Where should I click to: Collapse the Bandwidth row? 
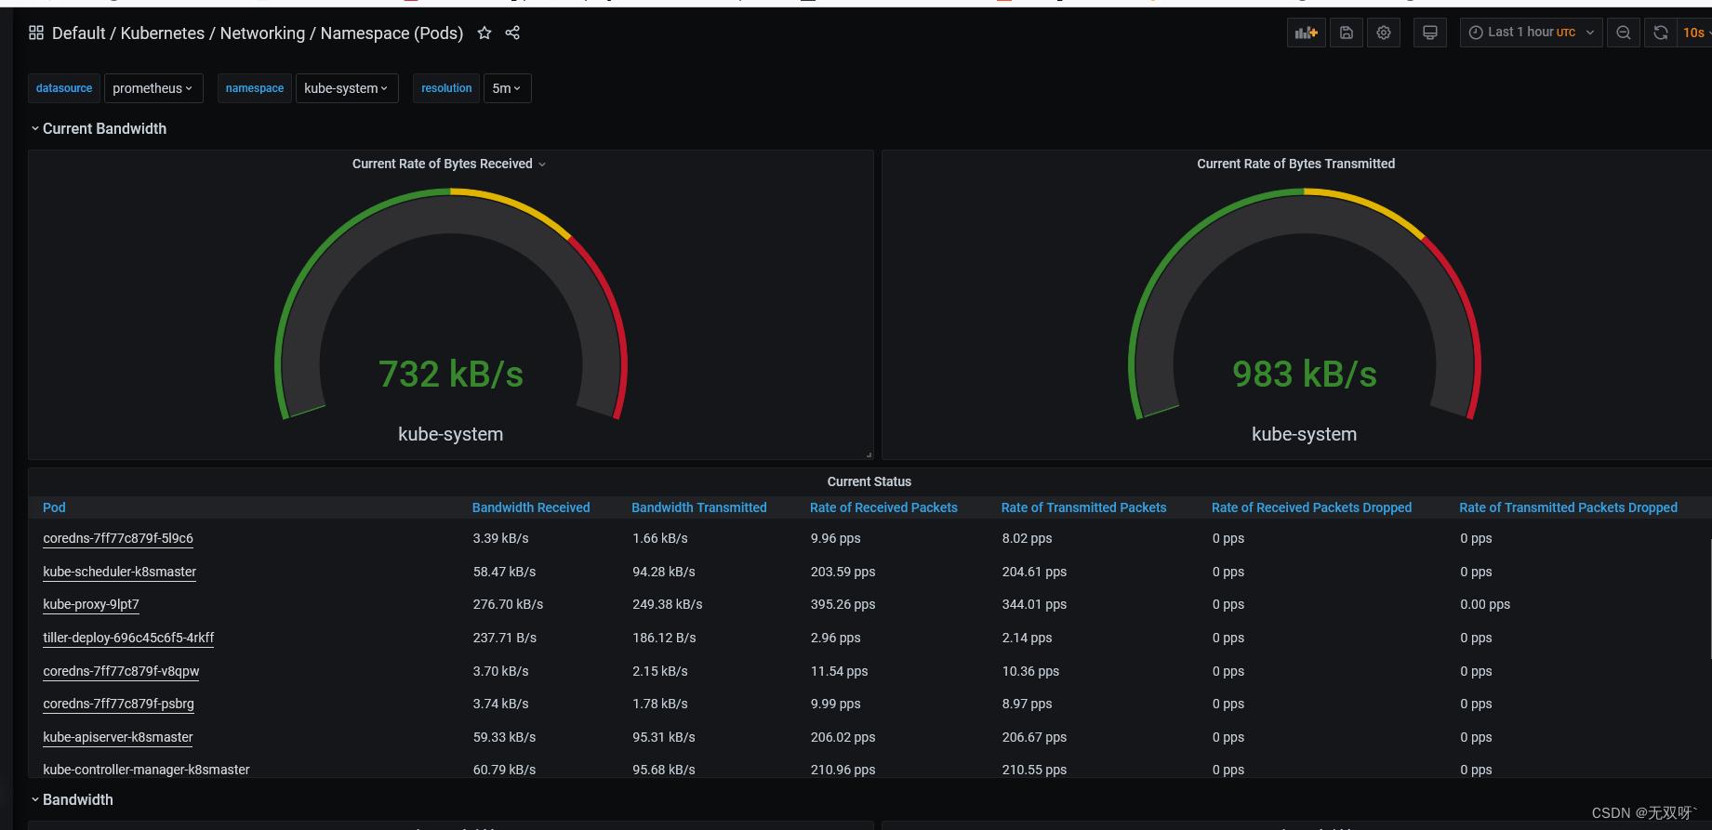(x=73, y=799)
